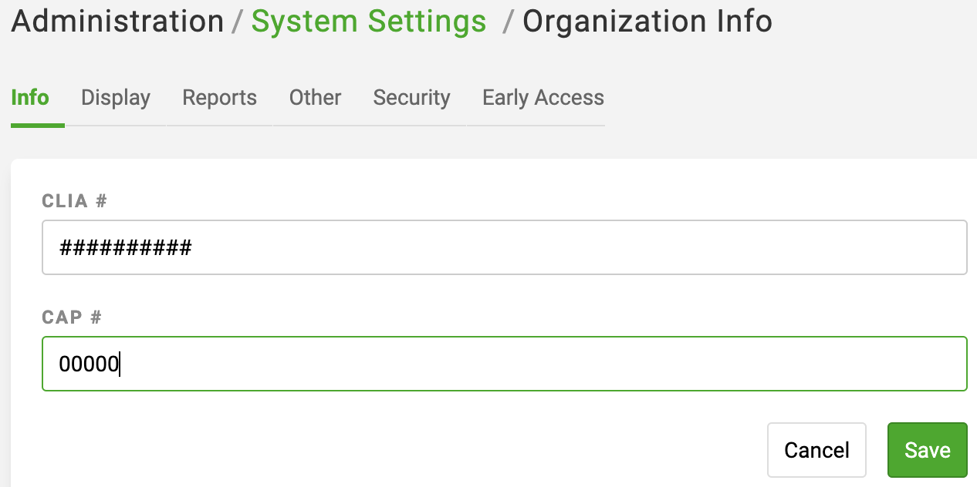Go to the Security tab
Screen dimensions: 977x487
411,98
